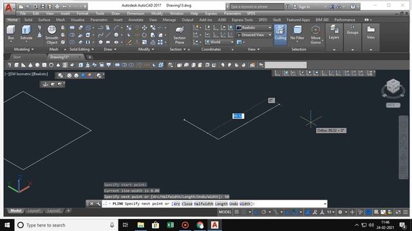Switch to the Drawing13 file tab
The image size is (412, 231).
click(x=59, y=57)
